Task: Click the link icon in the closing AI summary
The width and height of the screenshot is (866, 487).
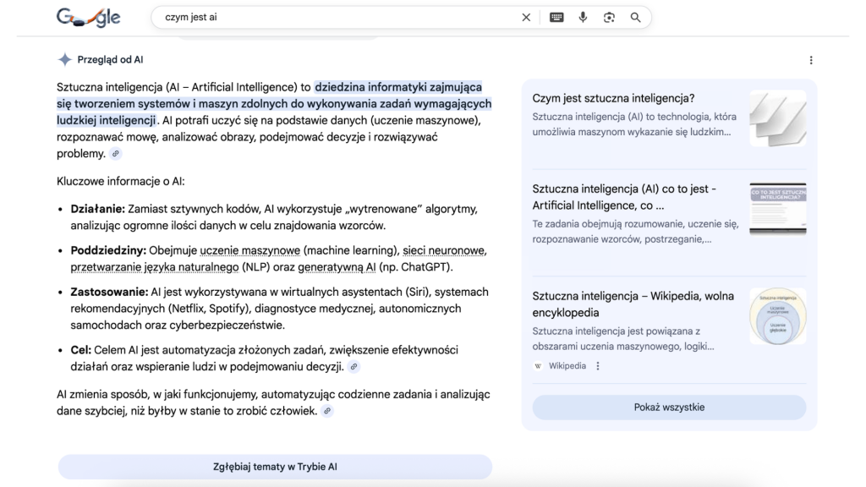Action: point(326,410)
